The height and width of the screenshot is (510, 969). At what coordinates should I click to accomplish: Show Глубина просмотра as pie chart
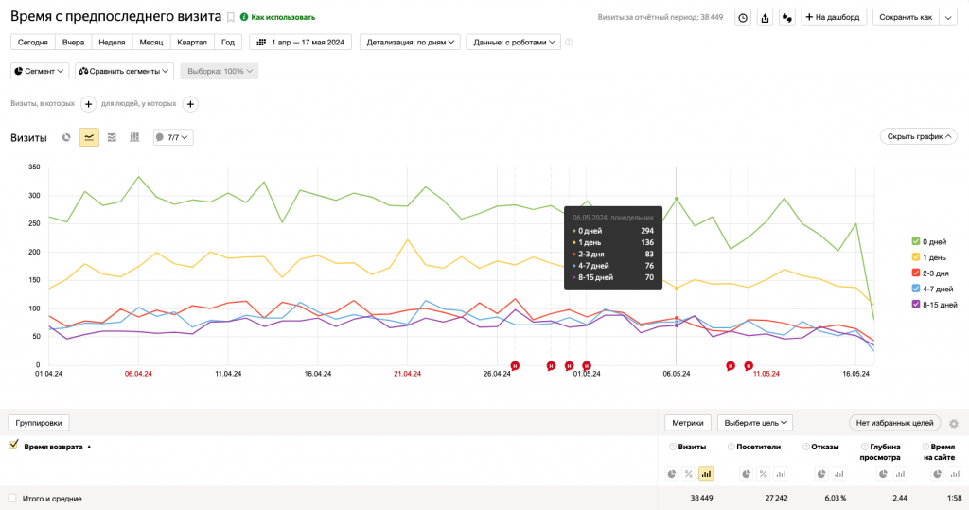point(883,474)
